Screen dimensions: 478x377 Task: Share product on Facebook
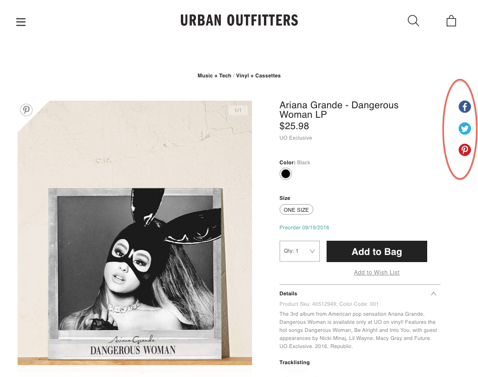[465, 107]
